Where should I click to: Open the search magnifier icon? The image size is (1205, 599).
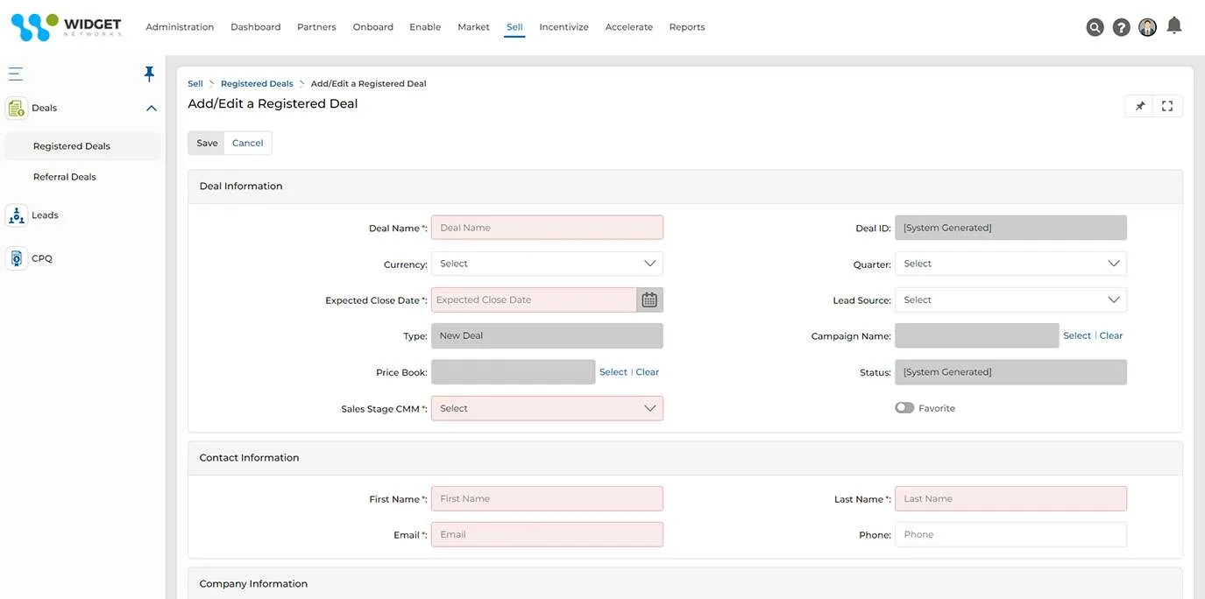pyautogui.click(x=1095, y=27)
